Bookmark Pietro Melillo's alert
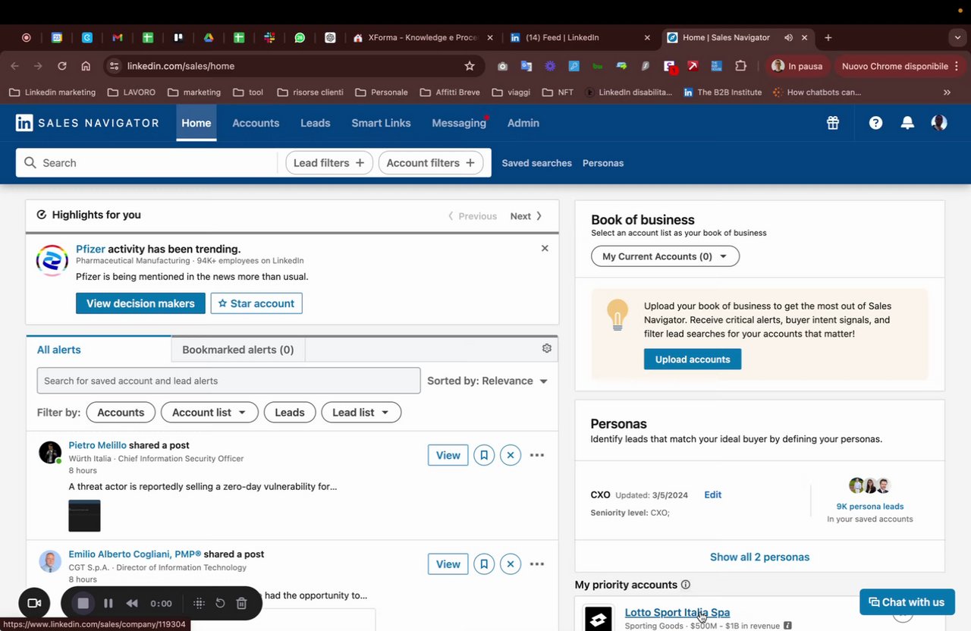 [484, 455]
